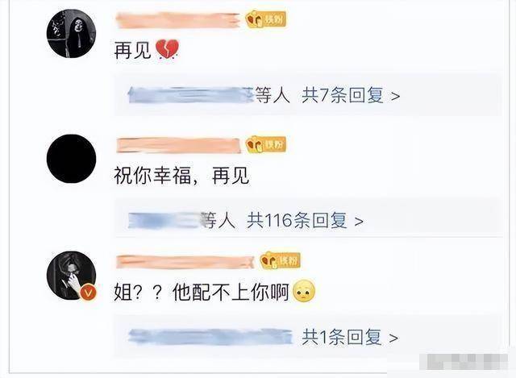The height and width of the screenshot is (378, 516).
Task: Expand the 共116条回复 thread
Action: pyautogui.click(x=298, y=220)
